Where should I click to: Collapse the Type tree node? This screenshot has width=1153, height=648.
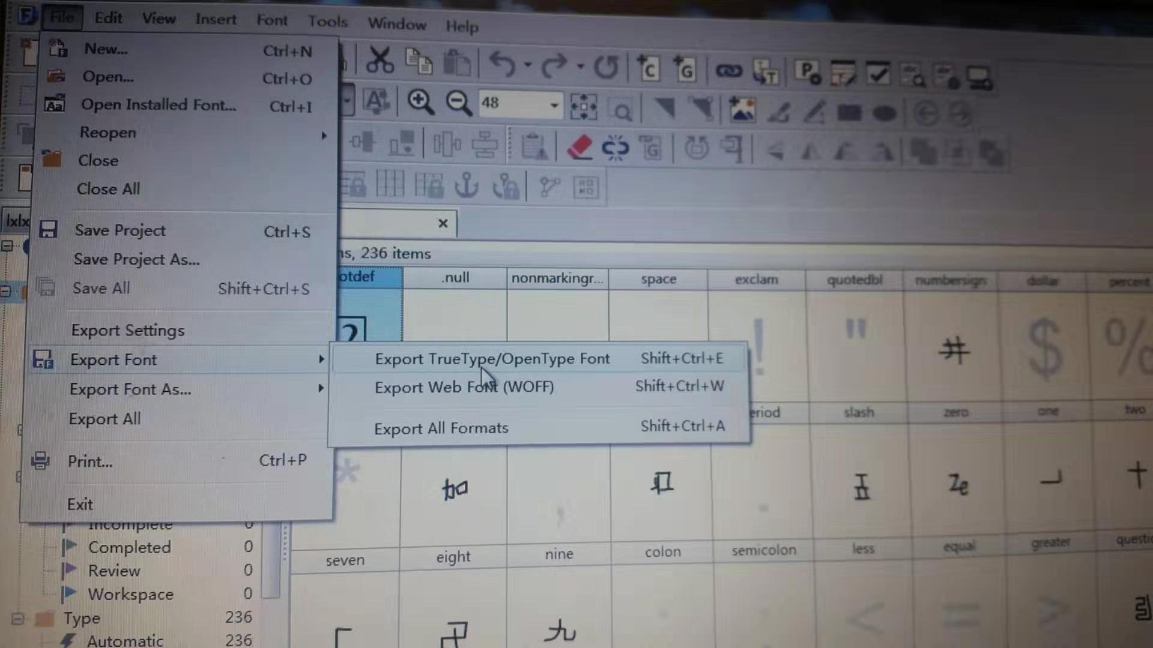click(17, 618)
